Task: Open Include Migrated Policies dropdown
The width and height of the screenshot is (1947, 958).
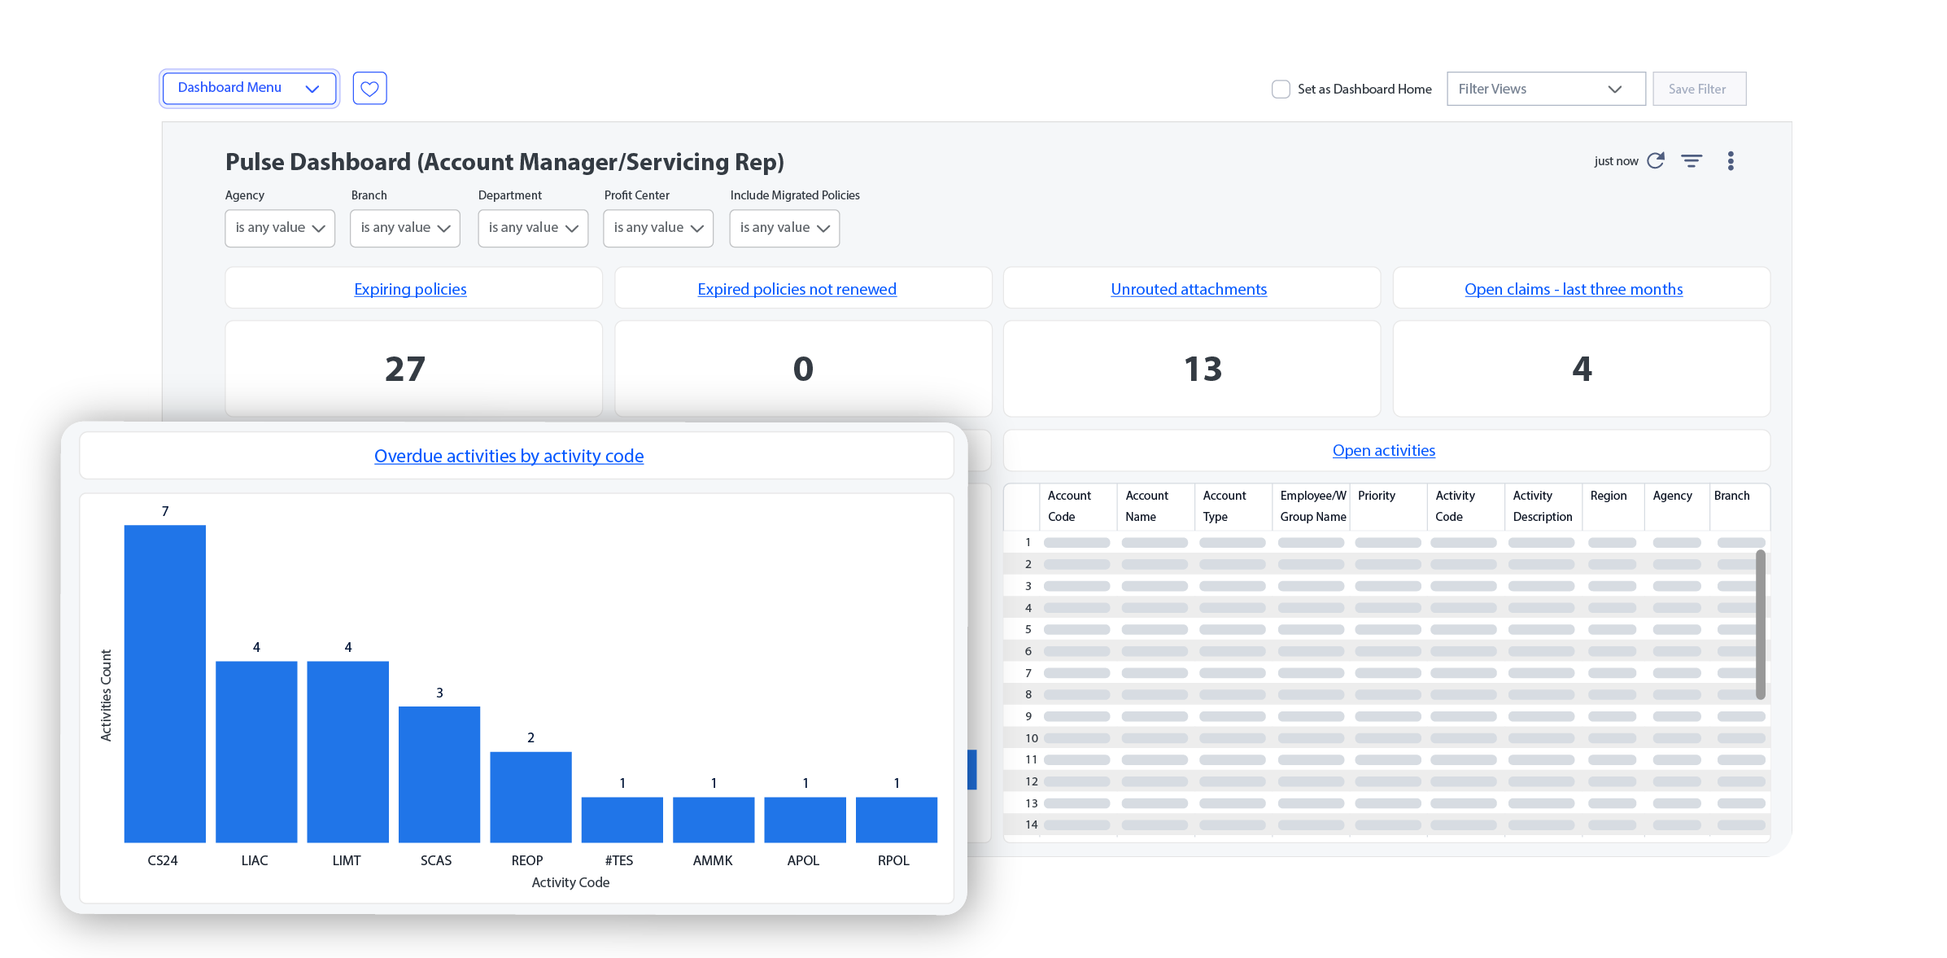Action: tap(784, 228)
